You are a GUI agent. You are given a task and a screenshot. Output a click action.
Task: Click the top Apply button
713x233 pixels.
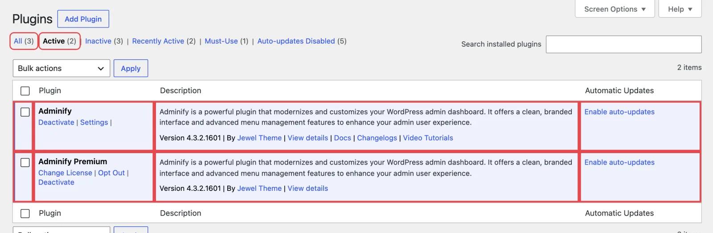tap(131, 68)
